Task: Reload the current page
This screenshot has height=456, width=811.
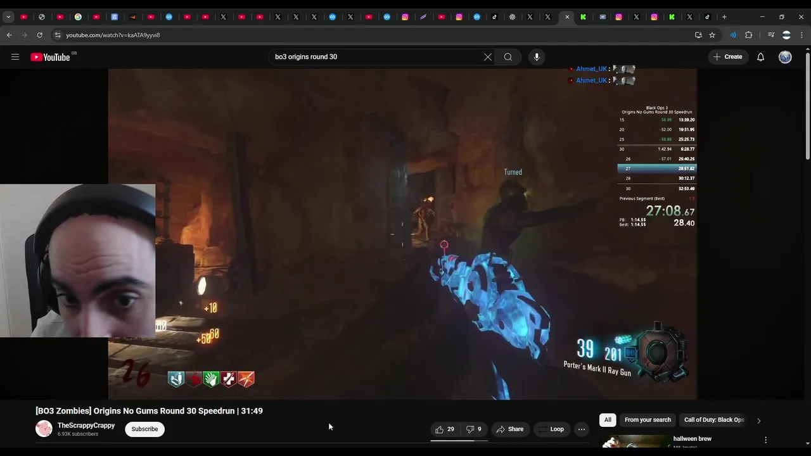Action: [39, 35]
